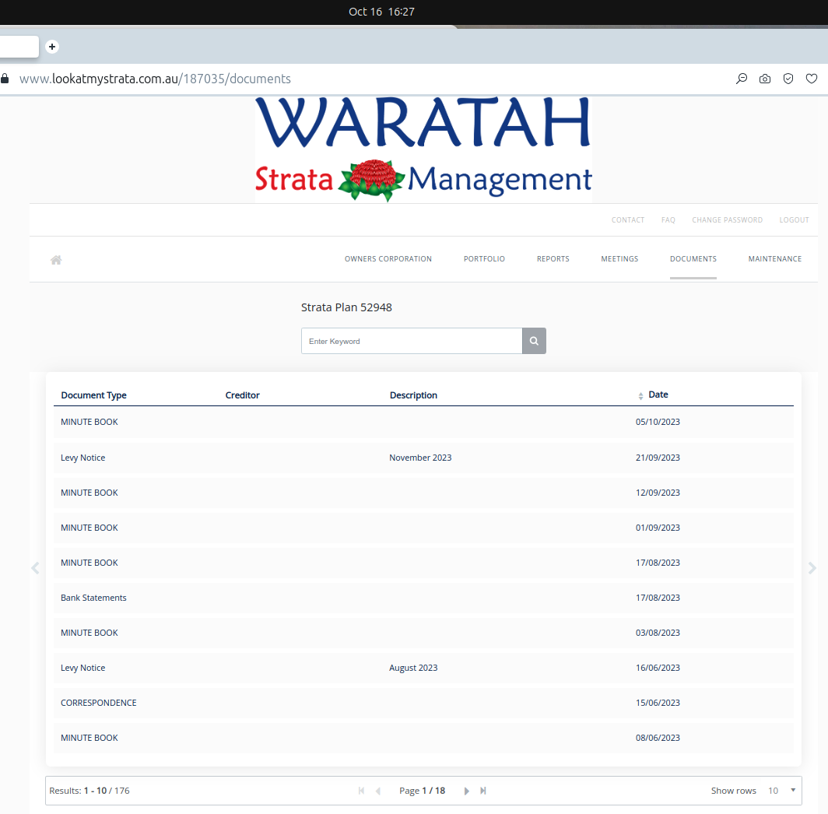The image size is (828, 814).
Task: Open the Levy Notice for August 2023
Action: pos(423,668)
